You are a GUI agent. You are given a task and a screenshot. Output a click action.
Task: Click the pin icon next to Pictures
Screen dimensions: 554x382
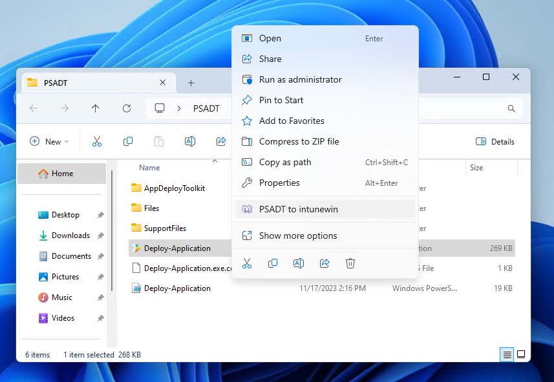click(101, 277)
